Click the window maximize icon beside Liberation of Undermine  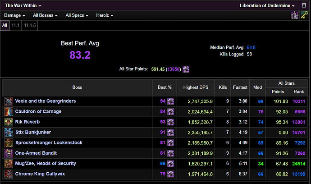pyautogui.click(x=304, y=5)
